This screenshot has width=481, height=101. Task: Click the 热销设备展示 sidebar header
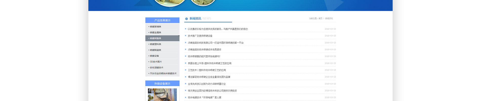pos(162,83)
